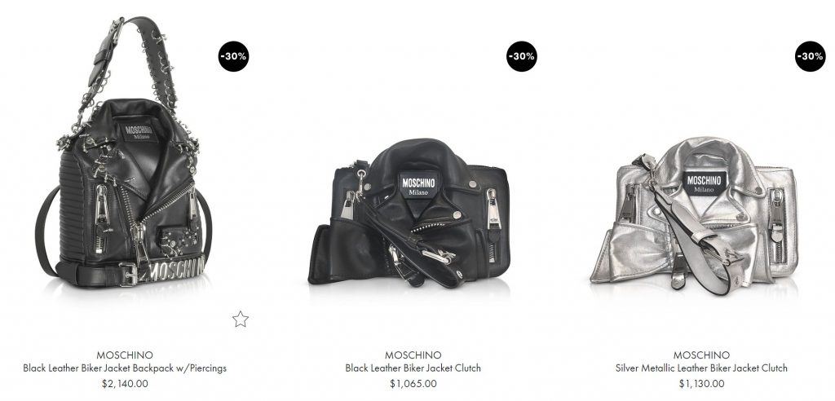835x401 pixels.
Task: Open MOSCHINO brand link under the backpack
Action: coord(125,355)
